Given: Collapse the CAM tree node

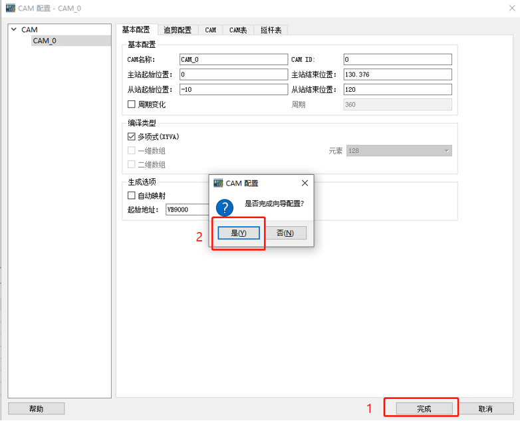Looking at the screenshot, I should coord(14,29).
